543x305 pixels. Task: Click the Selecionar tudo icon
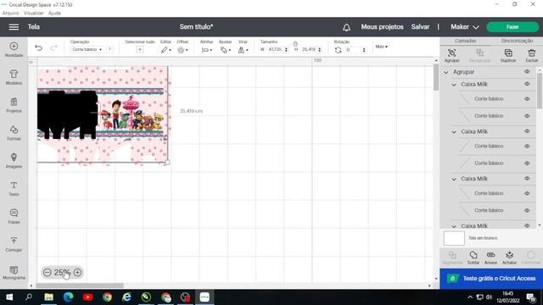(x=139, y=50)
